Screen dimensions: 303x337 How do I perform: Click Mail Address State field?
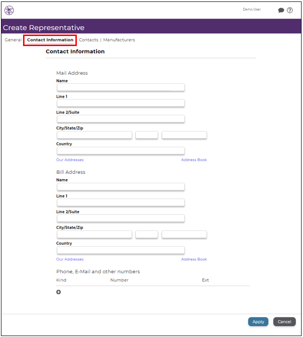(146, 135)
